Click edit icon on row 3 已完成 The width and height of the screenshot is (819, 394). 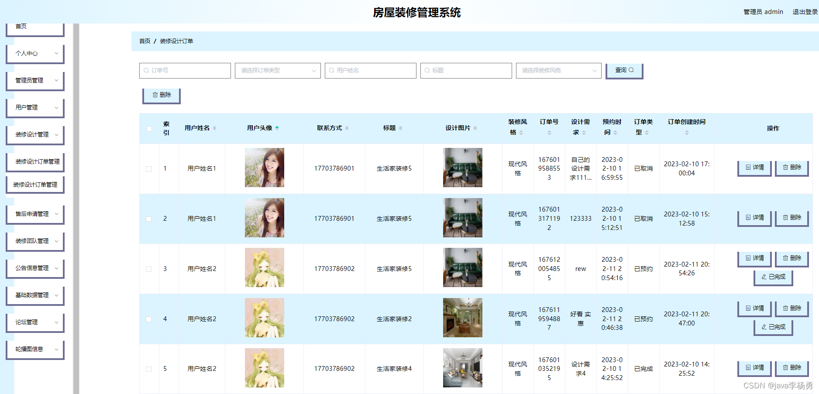pyautogui.click(x=764, y=277)
